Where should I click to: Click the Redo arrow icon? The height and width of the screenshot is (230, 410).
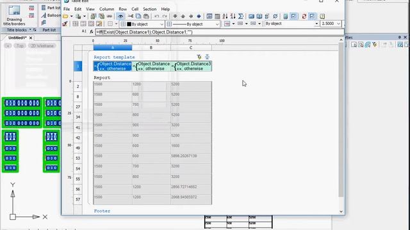click(165, 17)
